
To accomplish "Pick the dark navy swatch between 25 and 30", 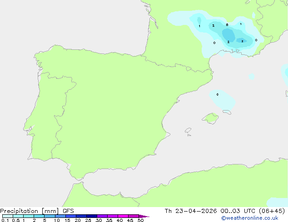I will pos(92,216).
